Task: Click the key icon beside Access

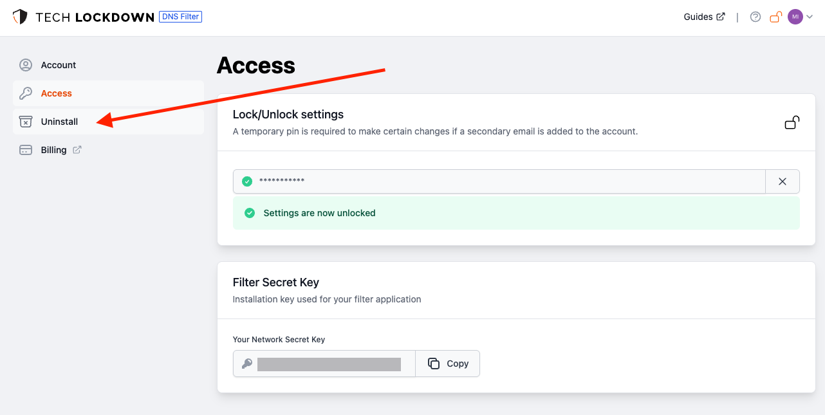Action: point(26,93)
